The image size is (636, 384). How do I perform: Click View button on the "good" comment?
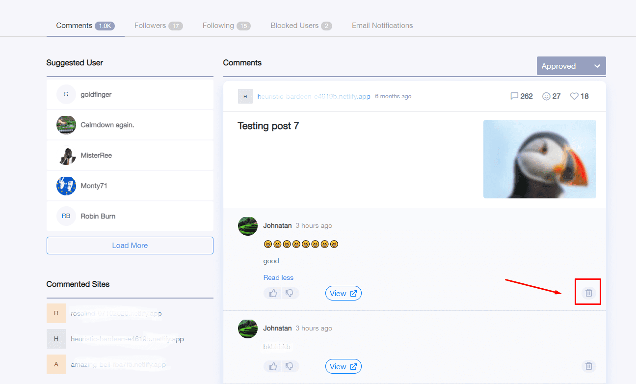coord(344,293)
